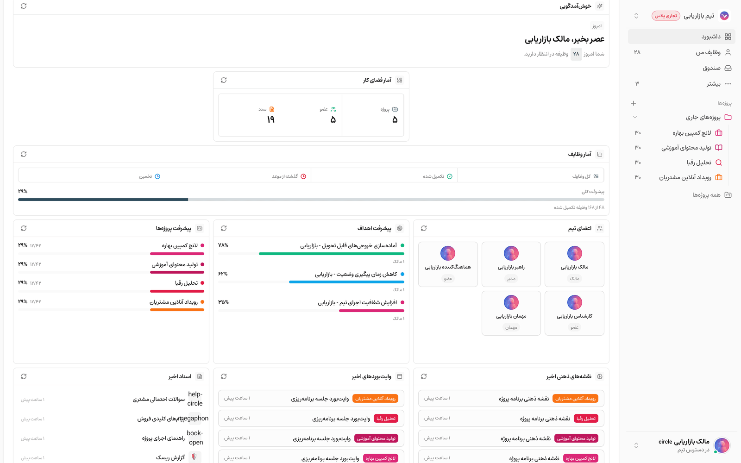Click the تحلیل رقبا search icon
Image resolution: width=741 pixels, height=463 pixels.
719,163
